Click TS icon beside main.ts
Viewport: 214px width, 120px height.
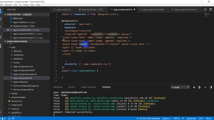click(x=9, y=109)
